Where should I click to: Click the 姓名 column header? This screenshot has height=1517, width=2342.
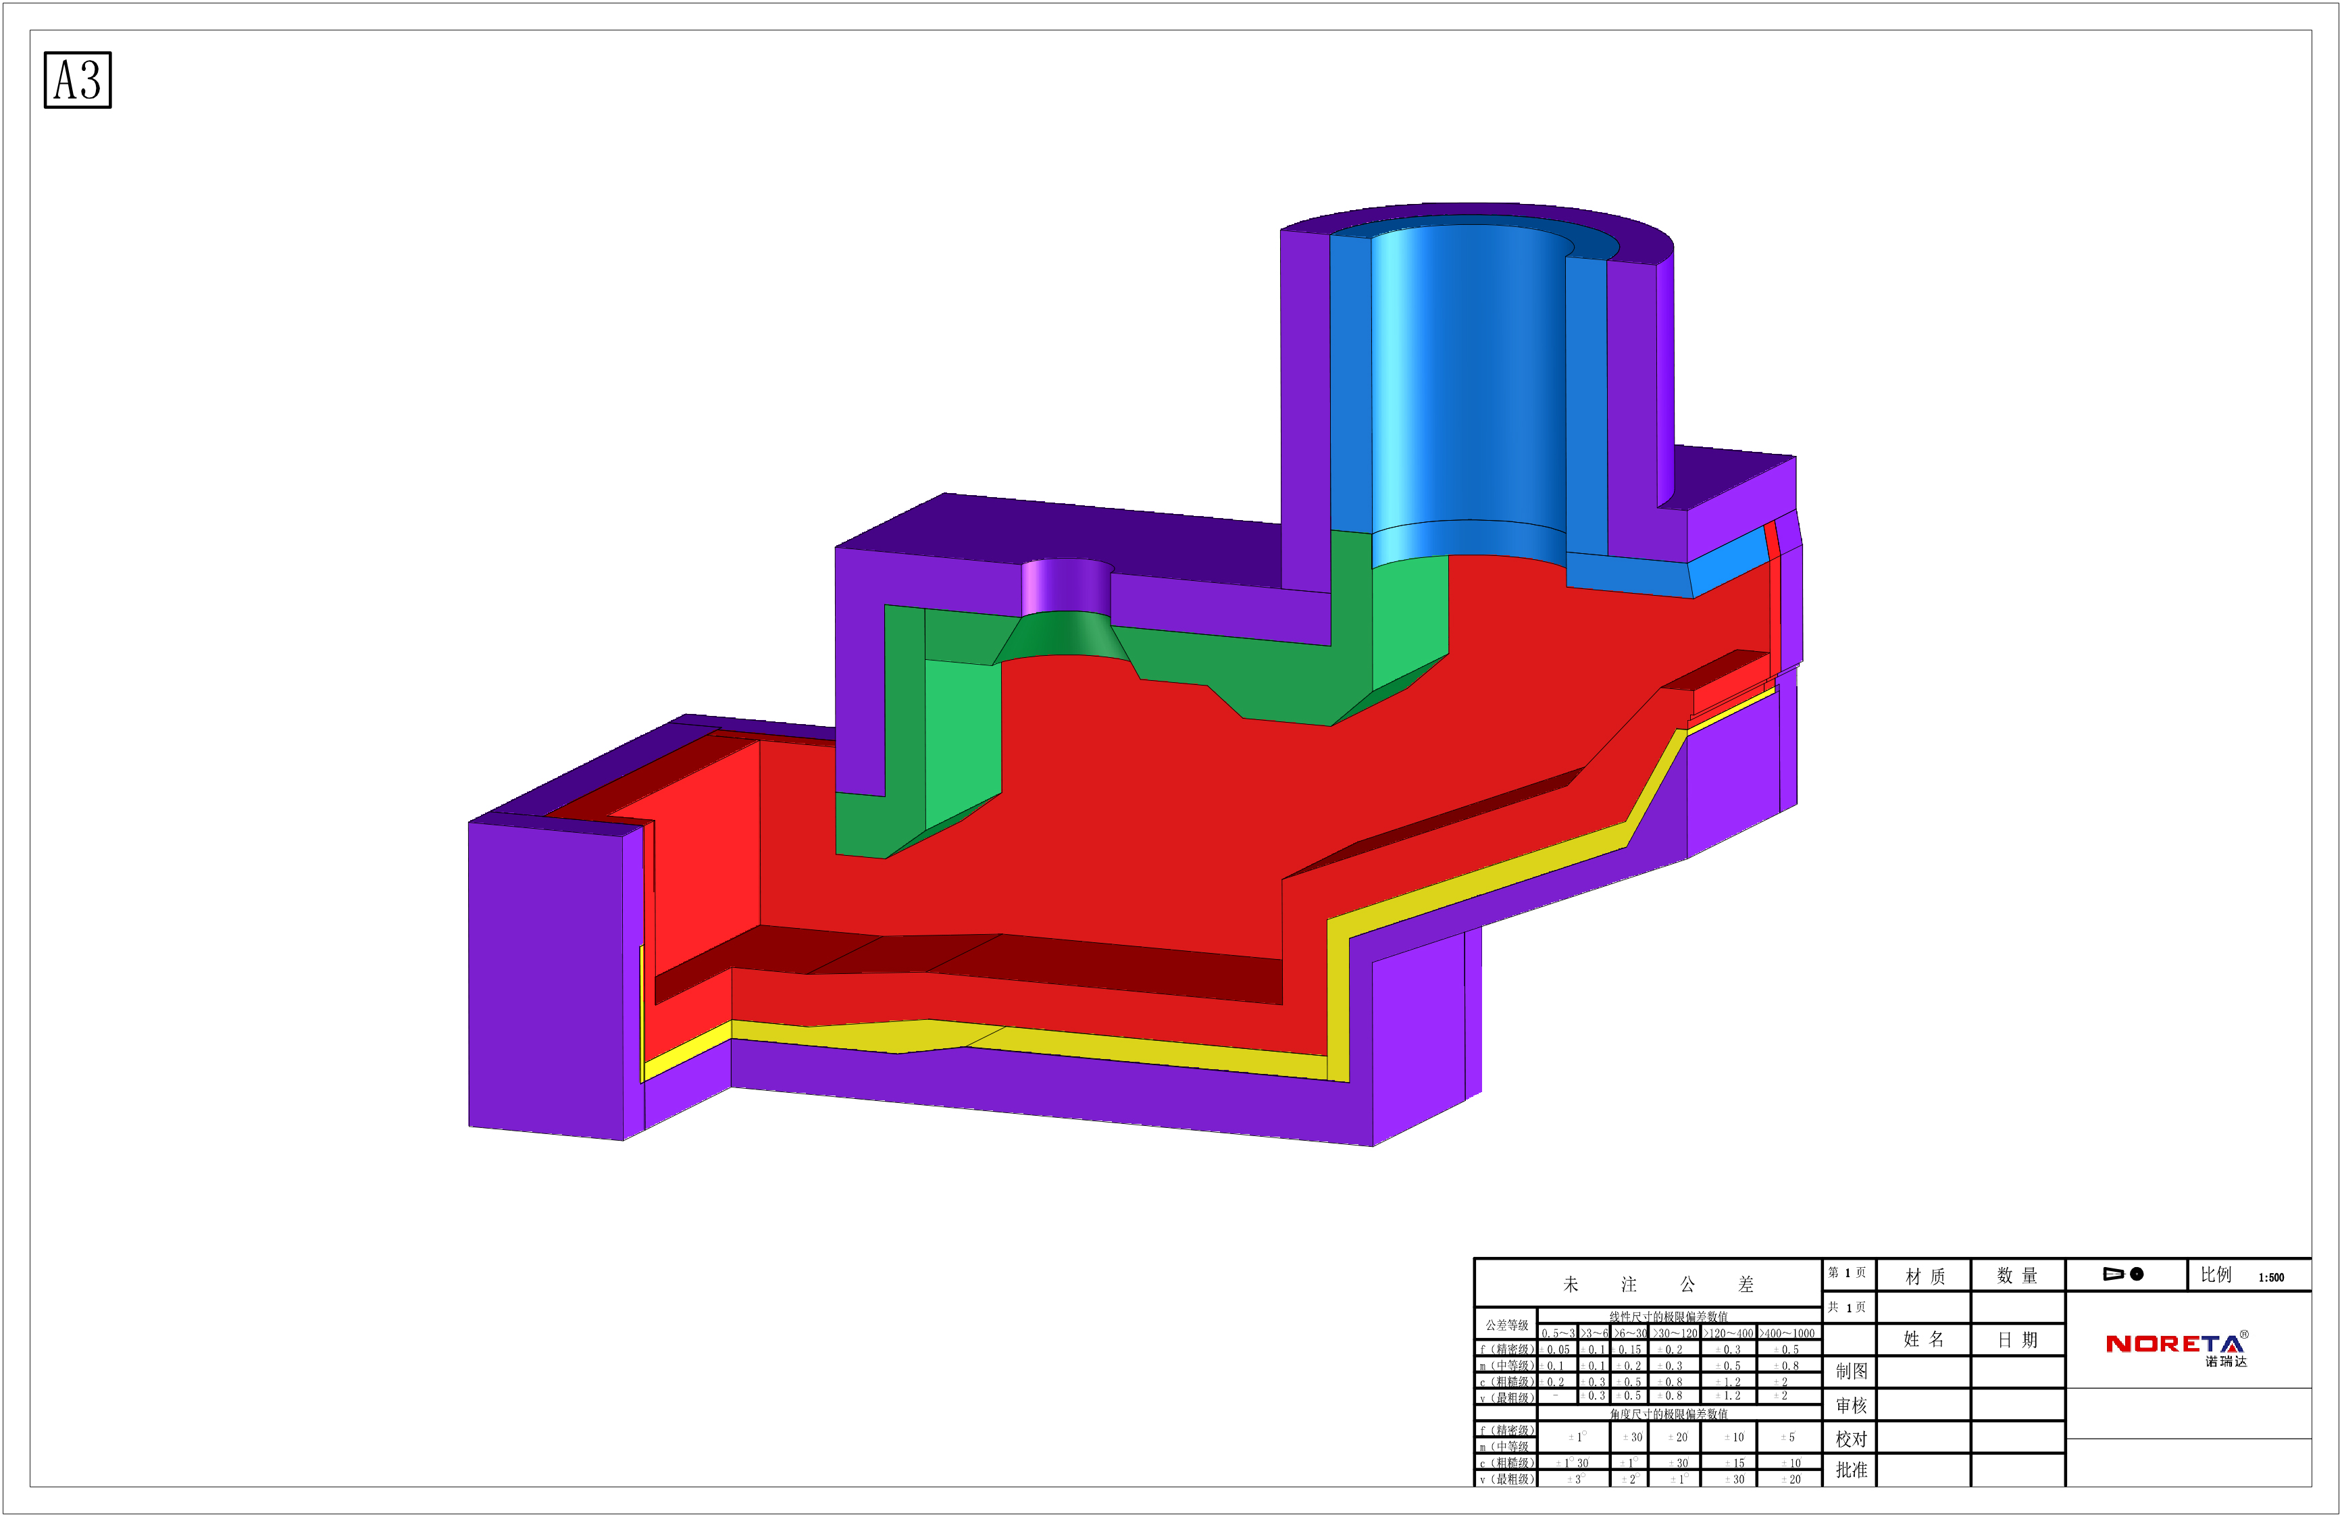coord(1923,1339)
